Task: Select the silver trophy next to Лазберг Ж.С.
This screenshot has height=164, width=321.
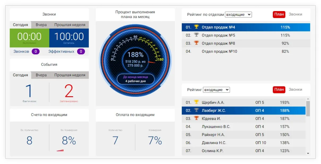Action: tap(196, 110)
